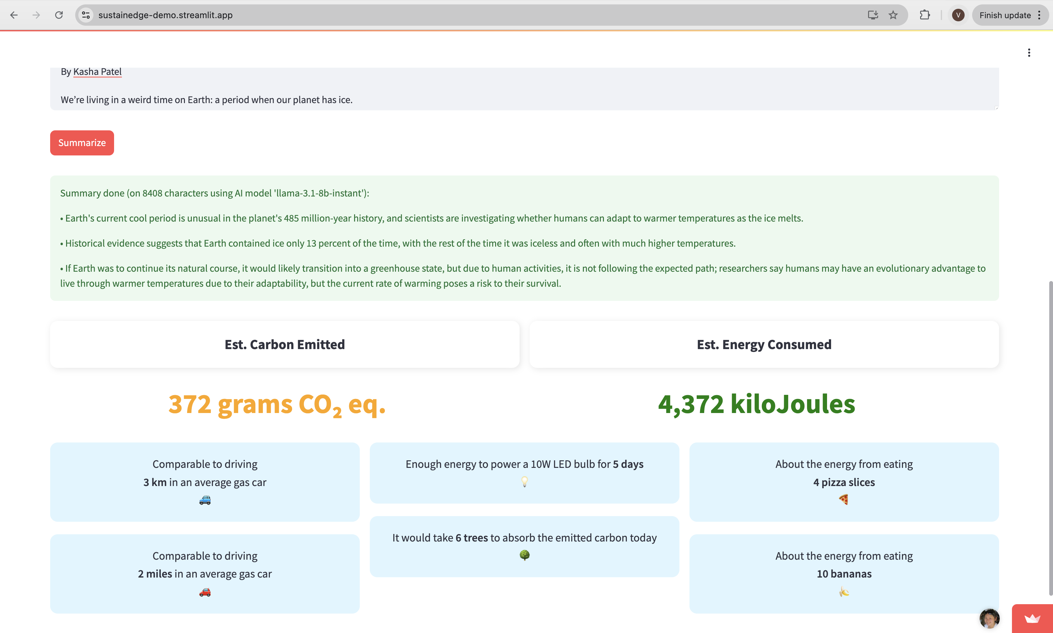Open the browser extensions puzzle icon
Screen dimensions: 1053x633
924,15
